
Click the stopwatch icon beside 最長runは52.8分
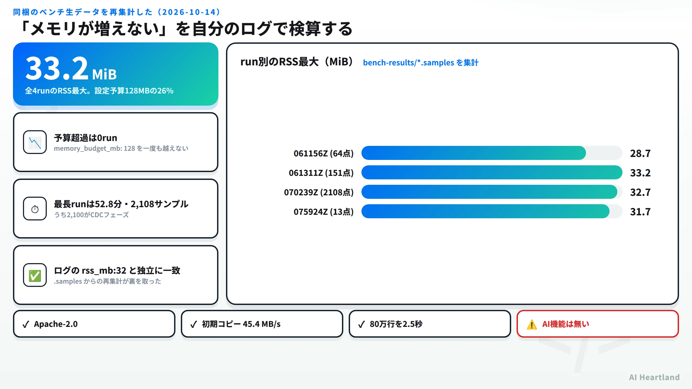click(35, 209)
